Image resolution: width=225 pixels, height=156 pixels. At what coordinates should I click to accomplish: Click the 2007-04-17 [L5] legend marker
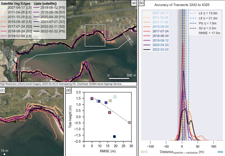(3, 7)
